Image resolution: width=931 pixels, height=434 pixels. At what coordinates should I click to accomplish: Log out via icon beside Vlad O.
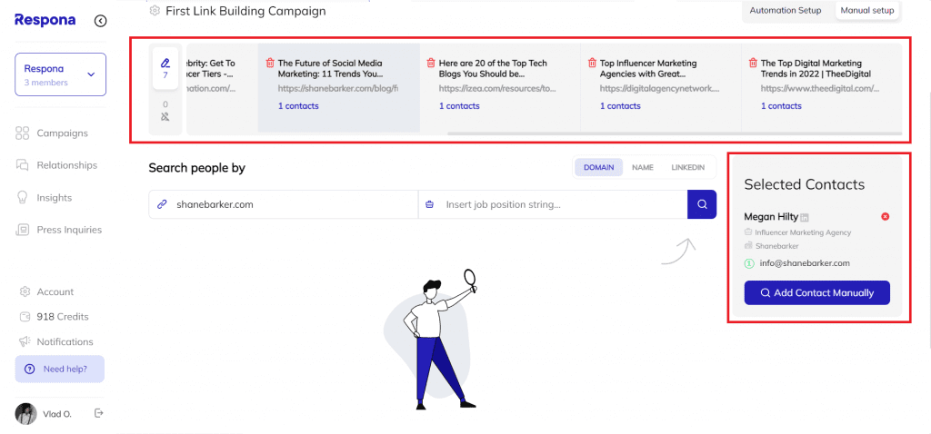coord(99,413)
